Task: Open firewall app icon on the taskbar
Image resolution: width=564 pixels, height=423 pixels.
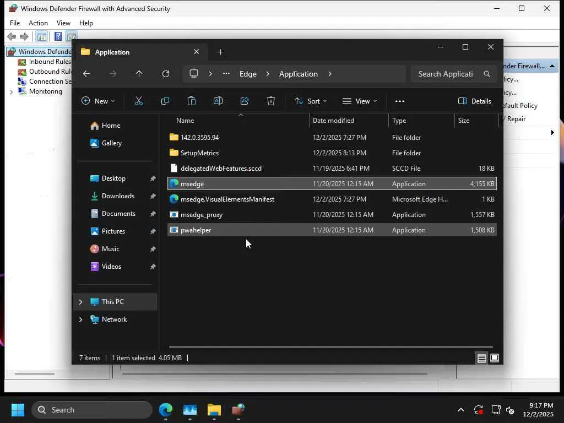Action: pyautogui.click(x=238, y=410)
